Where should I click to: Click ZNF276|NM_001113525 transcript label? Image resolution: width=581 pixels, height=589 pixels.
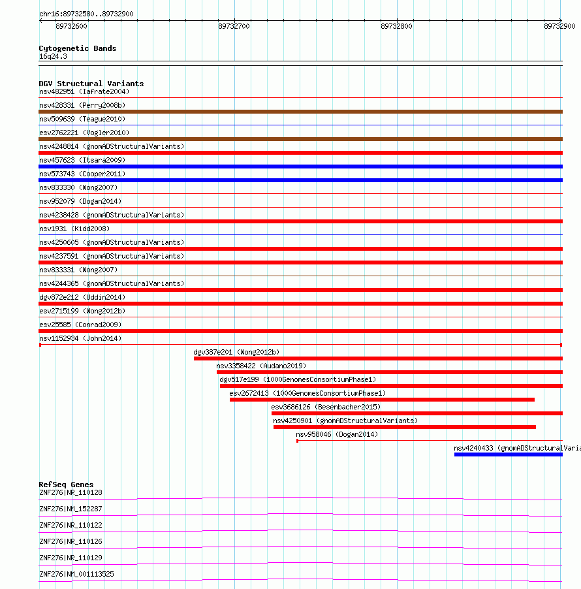click(76, 575)
